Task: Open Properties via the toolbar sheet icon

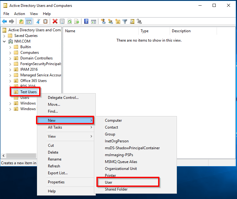Action: coord(62,22)
